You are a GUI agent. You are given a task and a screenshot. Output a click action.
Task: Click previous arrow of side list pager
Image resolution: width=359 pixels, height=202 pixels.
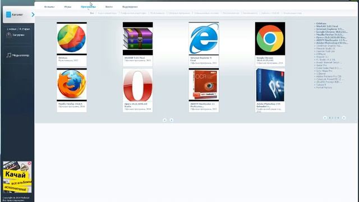coord(325,118)
